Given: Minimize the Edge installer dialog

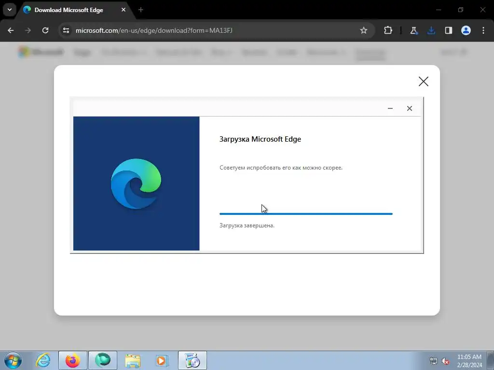Looking at the screenshot, I should coord(390,108).
